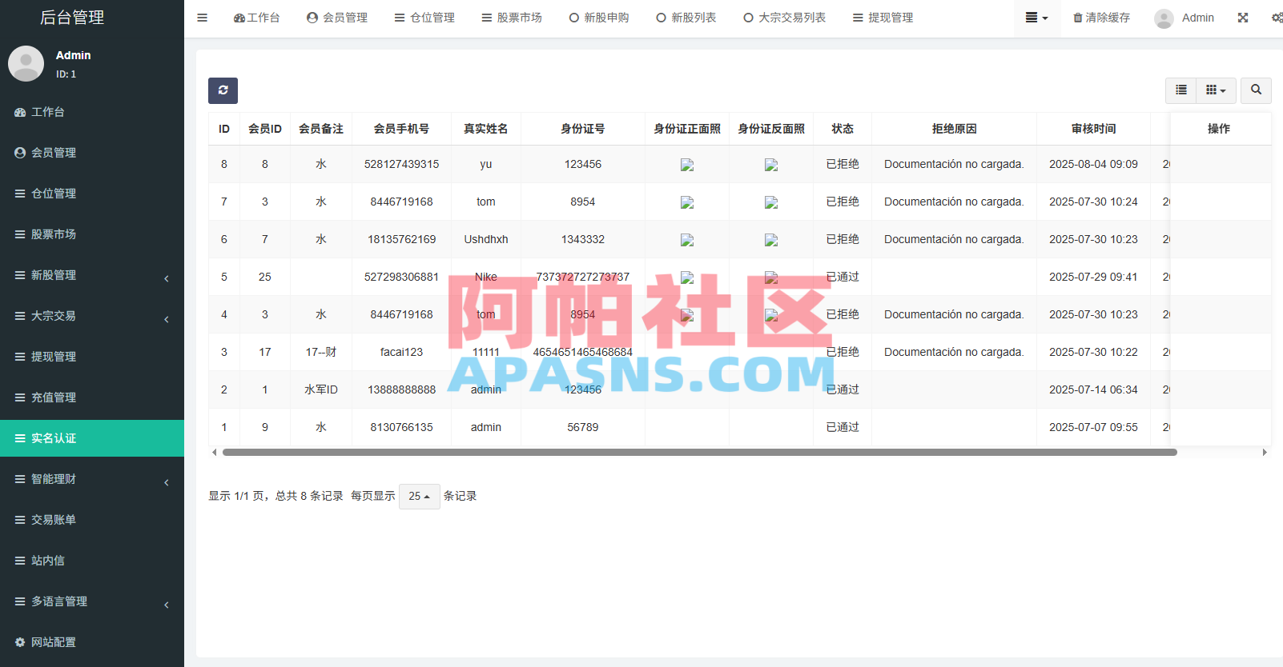This screenshot has height=667, width=1283.
Task: Click the 会员手机号 column header
Action: (401, 129)
